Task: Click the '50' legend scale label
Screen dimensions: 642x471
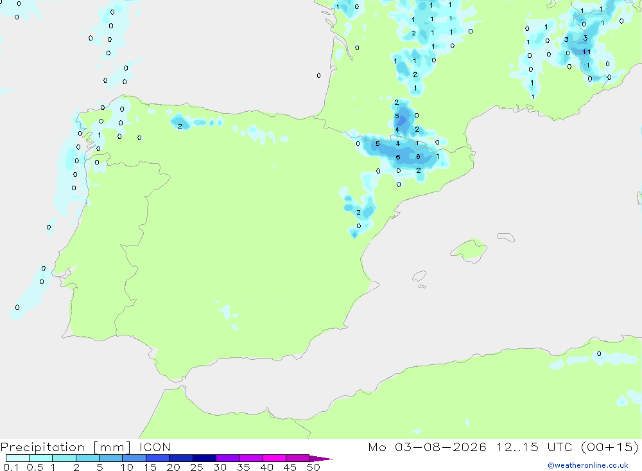Action: [313, 467]
